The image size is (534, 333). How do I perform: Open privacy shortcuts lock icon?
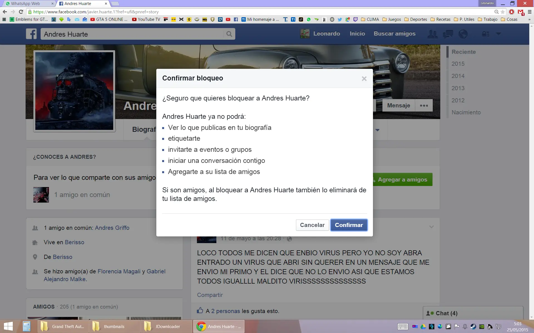click(x=485, y=34)
